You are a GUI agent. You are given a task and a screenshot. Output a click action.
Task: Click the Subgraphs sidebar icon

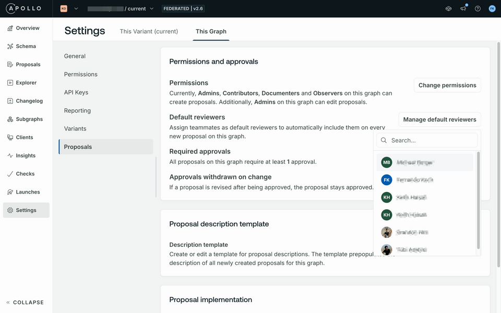[10, 119]
